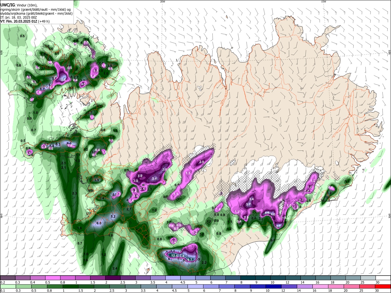This screenshot has height=293, width=391.
Task: Click the "15W" longitude label
Action: point(323,2)
